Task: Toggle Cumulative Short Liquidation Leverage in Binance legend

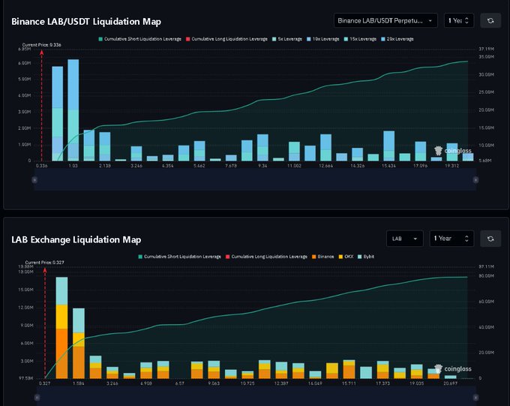Action: pyautogui.click(x=139, y=39)
